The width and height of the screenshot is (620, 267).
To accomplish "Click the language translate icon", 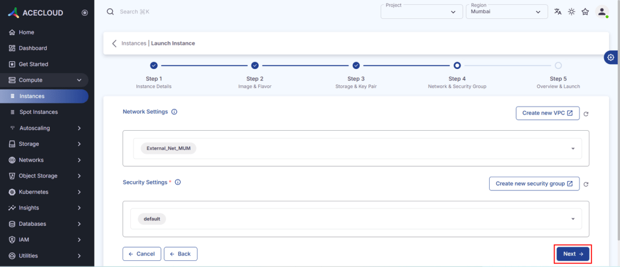I will (x=558, y=12).
